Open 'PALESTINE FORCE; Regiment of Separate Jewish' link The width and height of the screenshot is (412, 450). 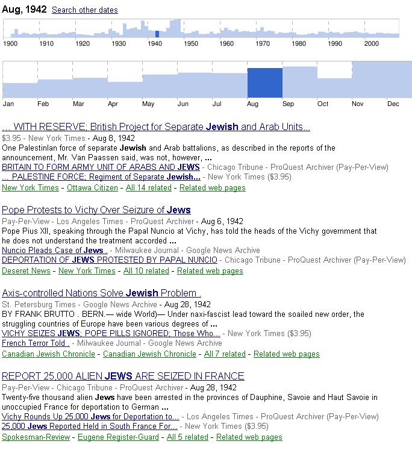(x=101, y=177)
